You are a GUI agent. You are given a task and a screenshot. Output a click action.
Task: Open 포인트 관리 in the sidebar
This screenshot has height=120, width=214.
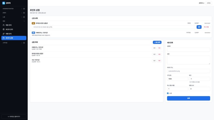[14, 29]
